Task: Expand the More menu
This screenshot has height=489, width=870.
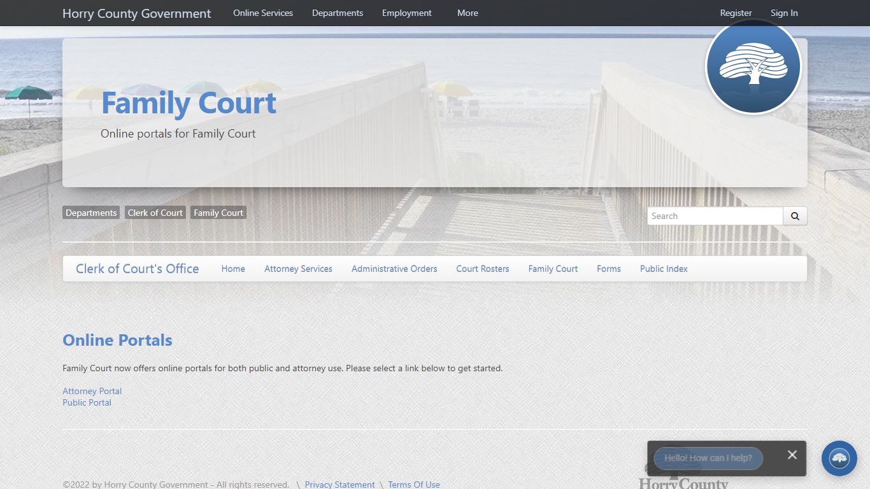Action: [467, 13]
